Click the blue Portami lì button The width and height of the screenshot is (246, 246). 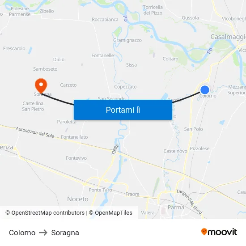click(123, 110)
